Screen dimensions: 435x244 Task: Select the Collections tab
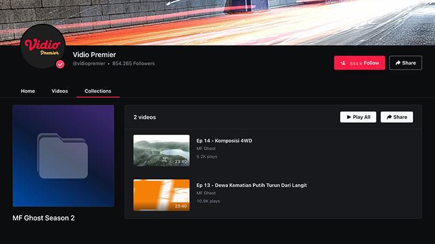(98, 91)
